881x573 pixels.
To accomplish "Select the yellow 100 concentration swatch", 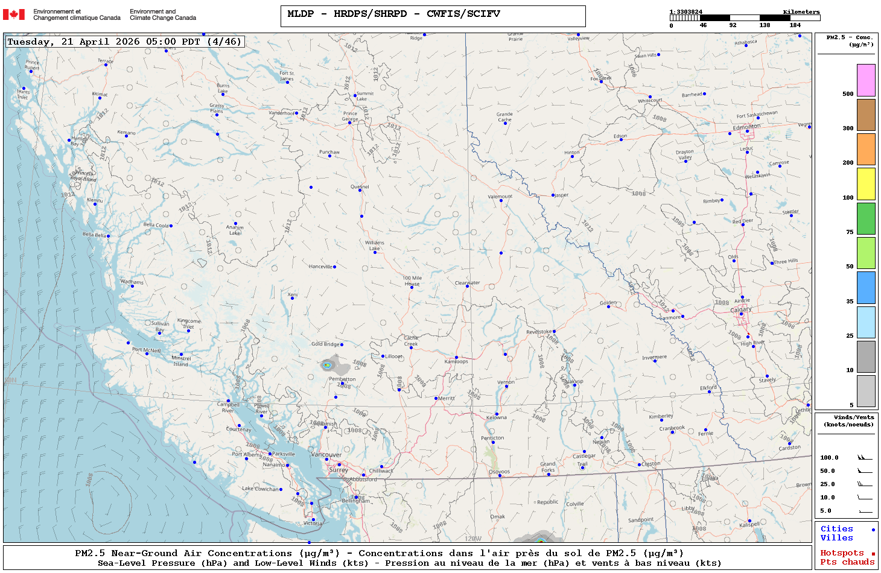I will (866, 184).
